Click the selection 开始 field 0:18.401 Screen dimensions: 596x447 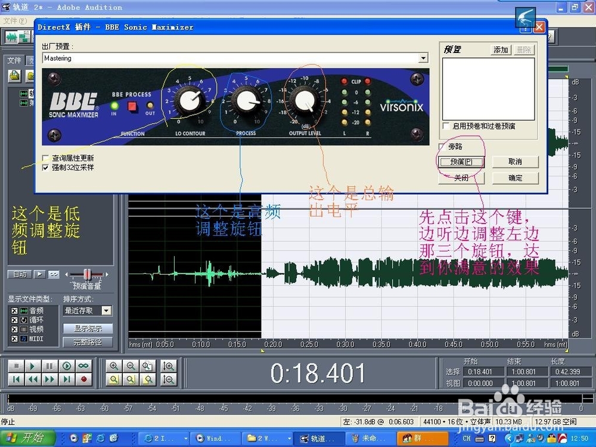click(x=483, y=372)
